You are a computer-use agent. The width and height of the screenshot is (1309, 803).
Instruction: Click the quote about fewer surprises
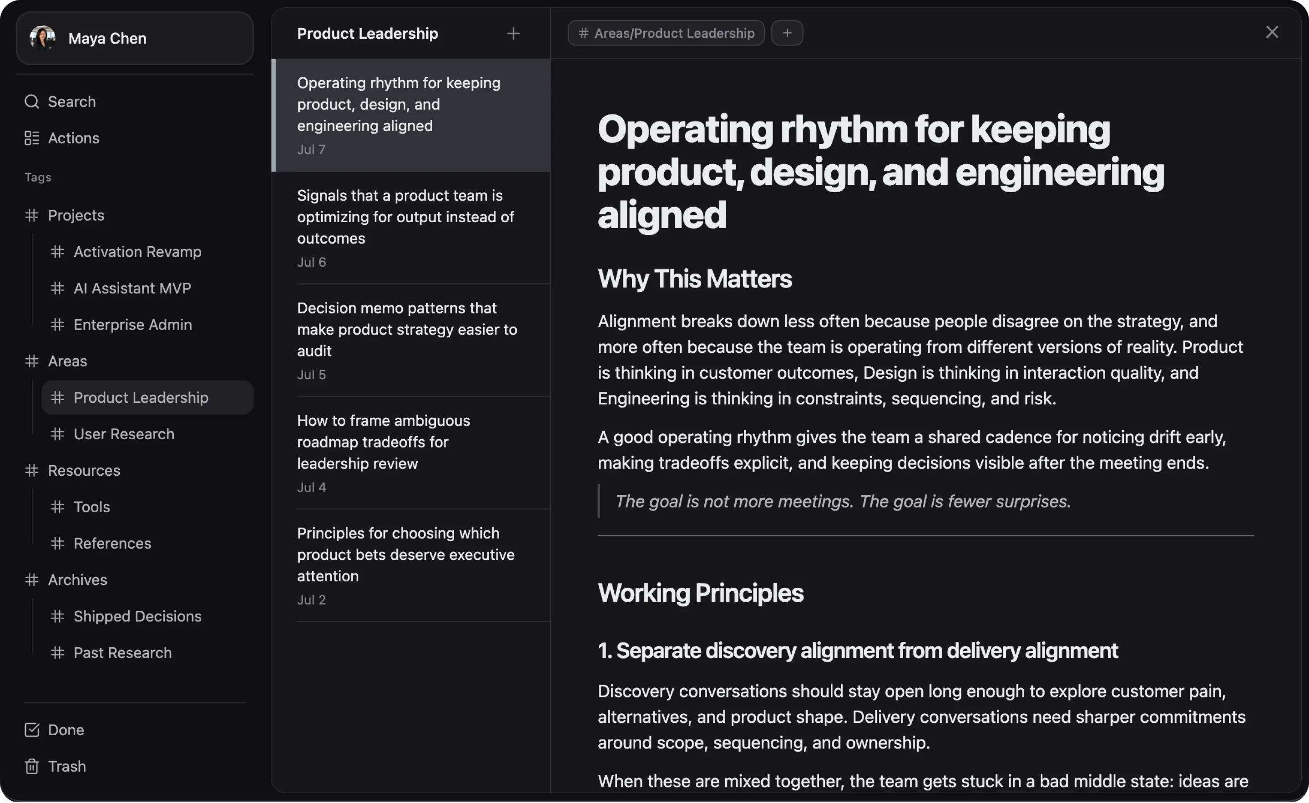tap(843, 502)
